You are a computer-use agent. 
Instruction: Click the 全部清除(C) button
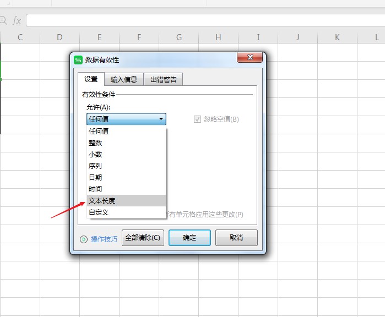pos(143,238)
